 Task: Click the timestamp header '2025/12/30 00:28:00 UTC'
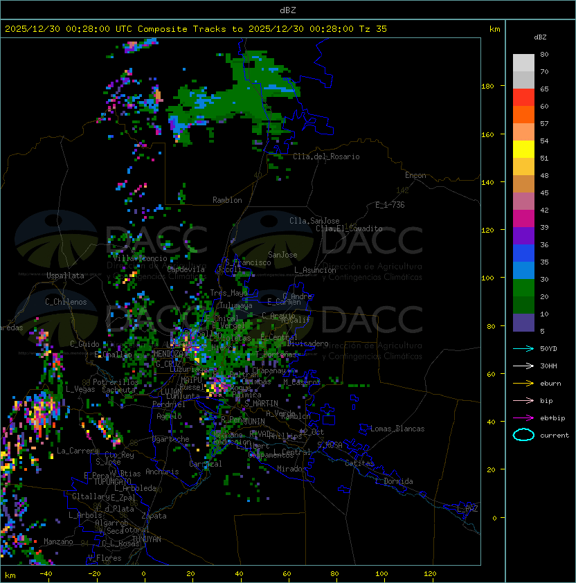[x=68, y=29]
